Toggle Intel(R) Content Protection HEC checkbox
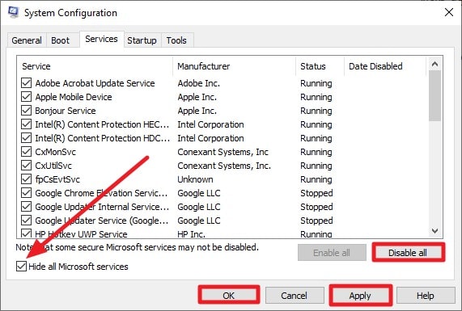 pos(26,124)
